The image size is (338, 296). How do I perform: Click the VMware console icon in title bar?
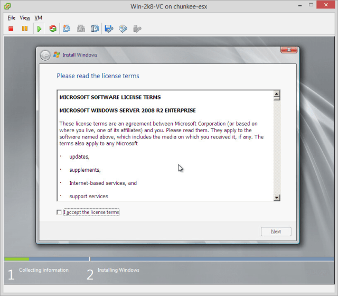(x=7, y=6)
